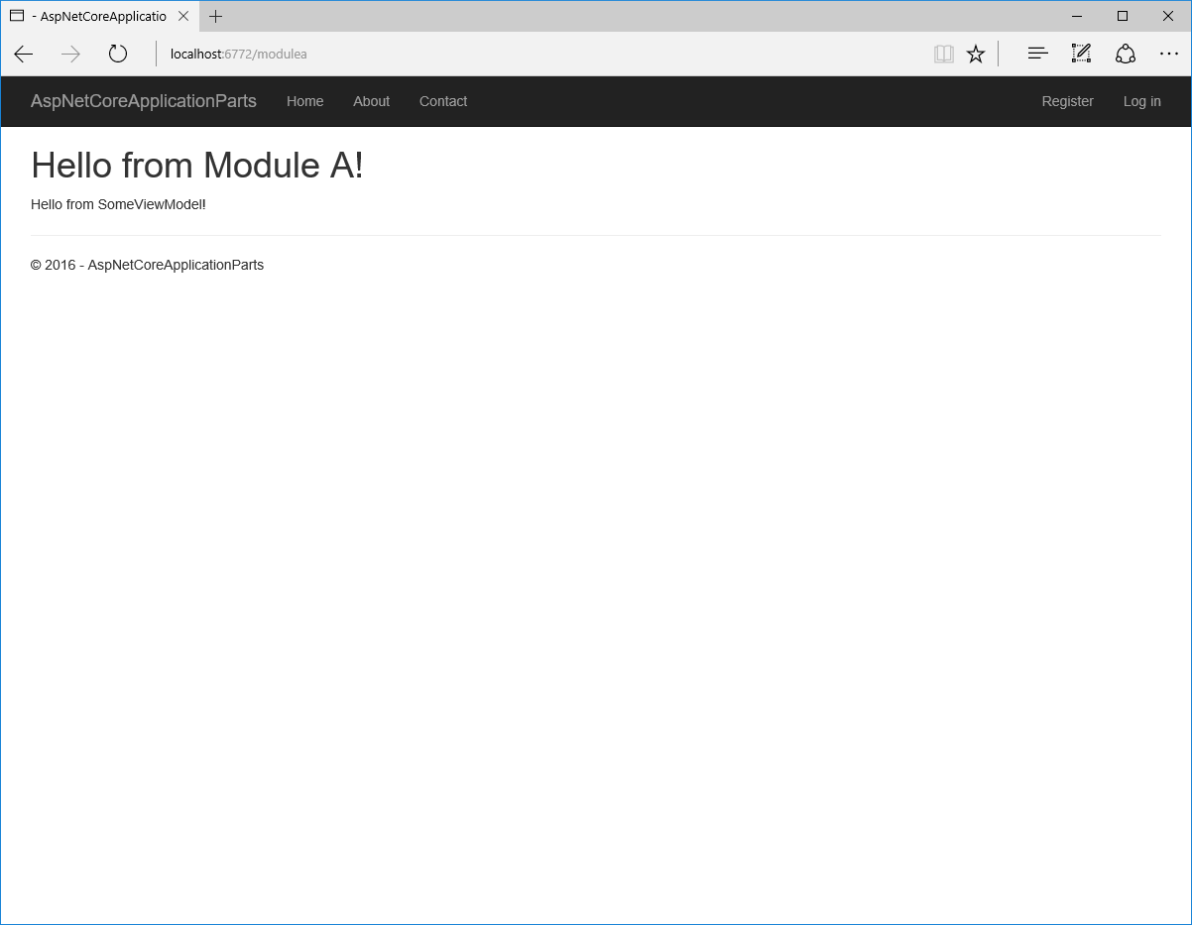
Task: Refresh the modulea page
Action: point(117,54)
